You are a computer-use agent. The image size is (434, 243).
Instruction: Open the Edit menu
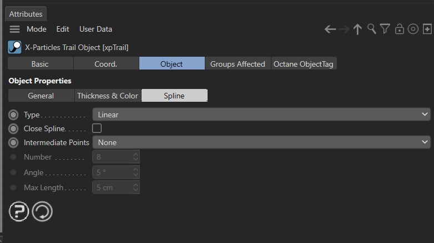coord(63,29)
